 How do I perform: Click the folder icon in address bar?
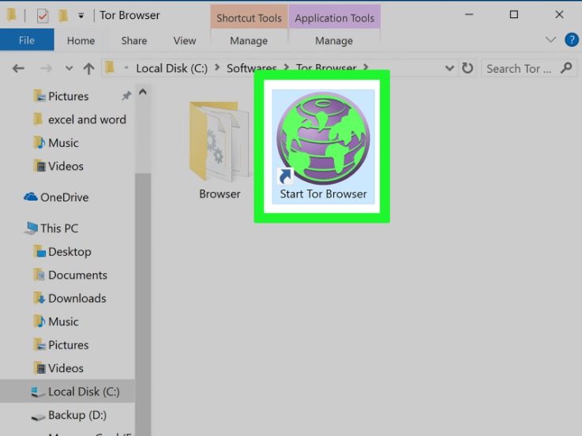tap(110, 68)
